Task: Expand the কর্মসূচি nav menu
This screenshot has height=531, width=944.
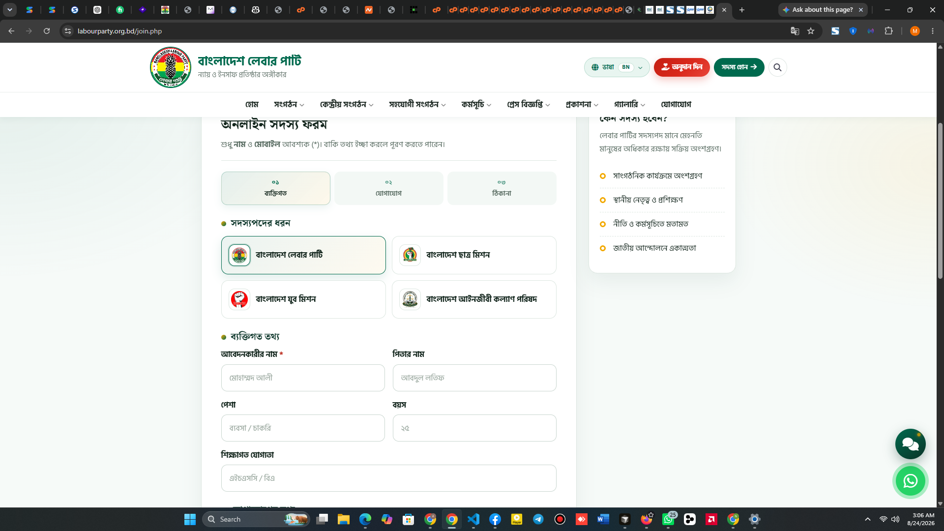Action: [476, 104]
